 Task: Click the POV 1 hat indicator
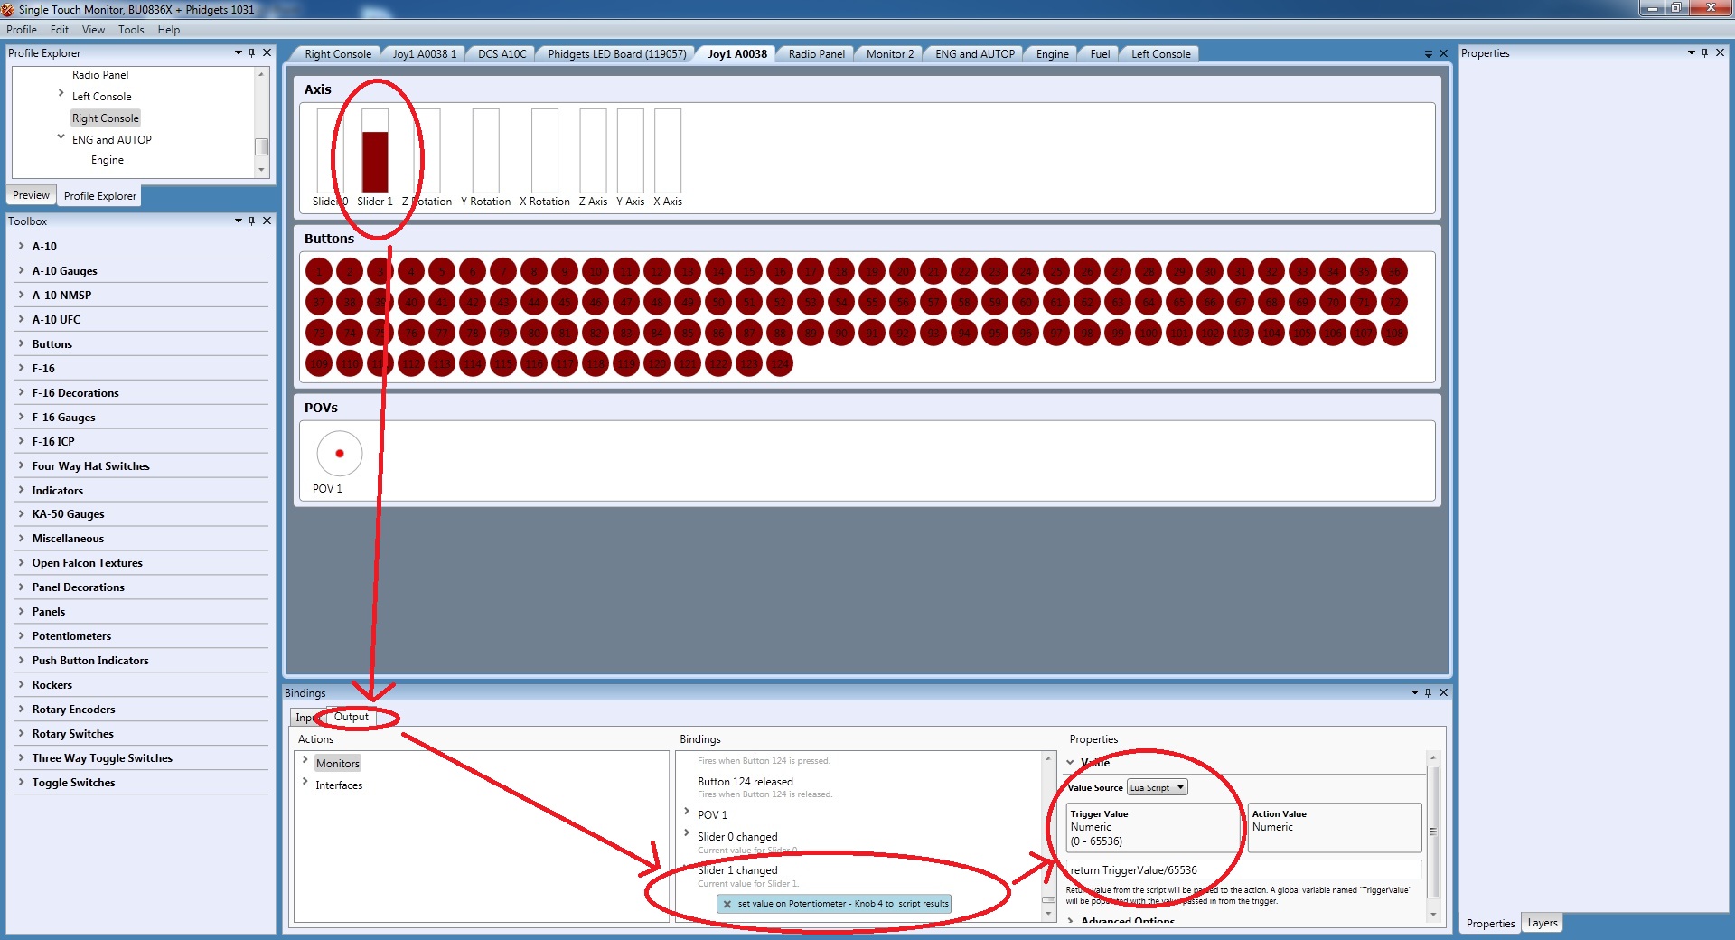point(340,454)
